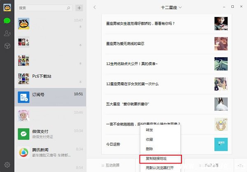
Task: Choose 复制链接地址 from the context menu
Action: (x=161, y=159)
